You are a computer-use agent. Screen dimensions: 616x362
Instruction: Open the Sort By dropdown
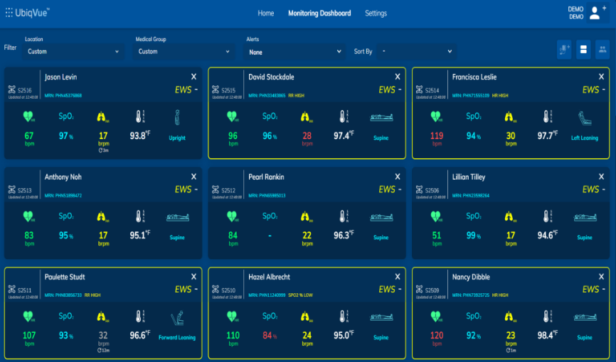[x=416, y=52]
